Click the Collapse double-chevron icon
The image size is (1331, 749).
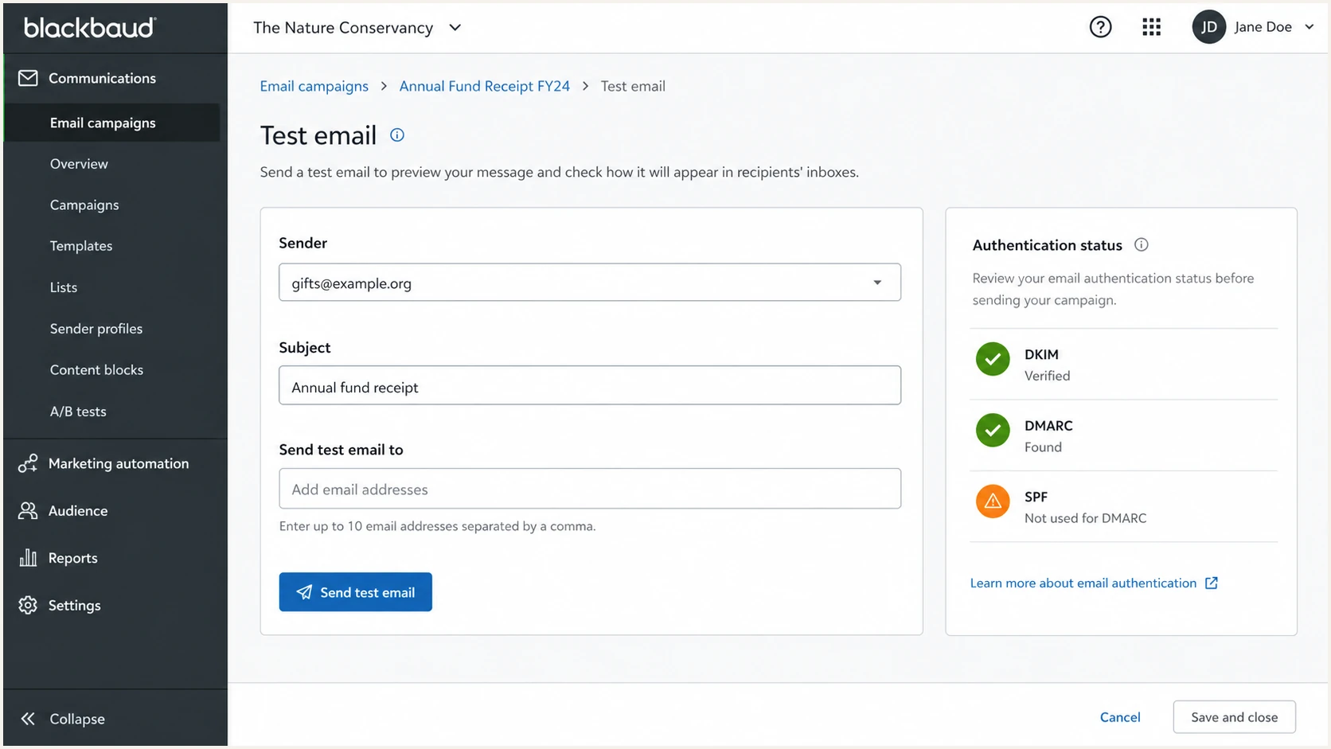click(28, 719)
